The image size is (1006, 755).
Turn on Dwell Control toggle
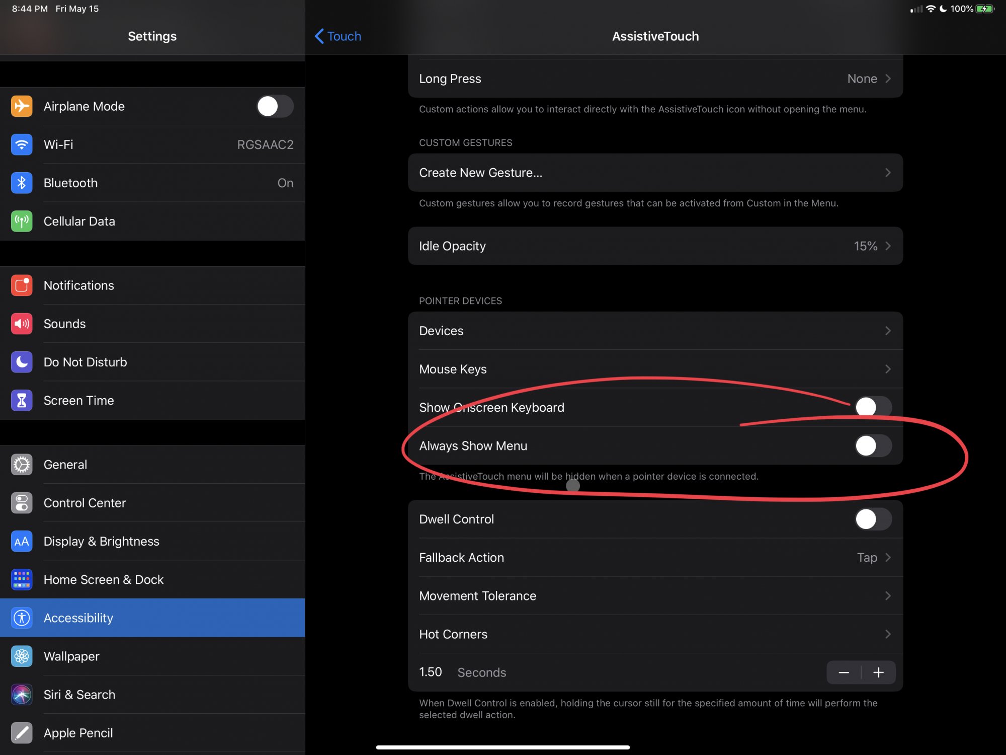(873, 519)
